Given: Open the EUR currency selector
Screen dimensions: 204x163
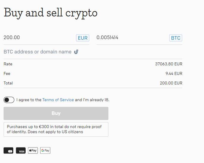Looking at the screenshot, I should point(82,38).
